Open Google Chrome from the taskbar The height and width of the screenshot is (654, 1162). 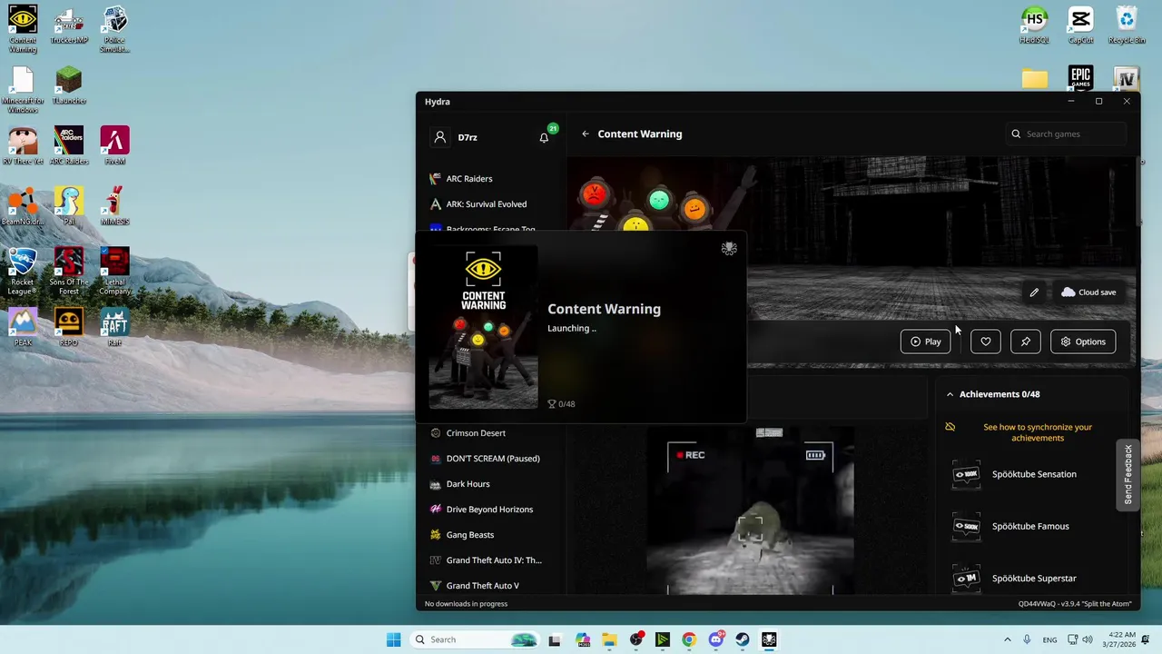pyautogui.click(x=689, y=639)
